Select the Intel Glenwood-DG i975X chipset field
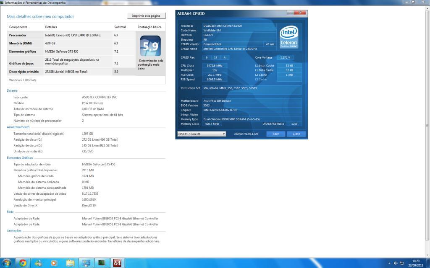The image size is (430, 268). (x=252, y=110)
